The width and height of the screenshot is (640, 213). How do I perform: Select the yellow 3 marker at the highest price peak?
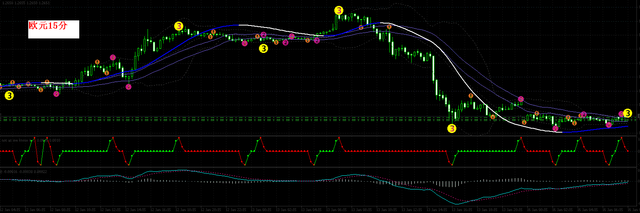(339, 11)
